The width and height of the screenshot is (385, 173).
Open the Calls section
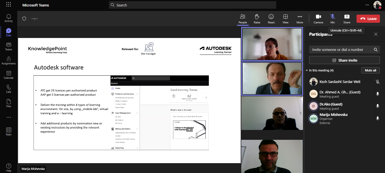(8, 89)
